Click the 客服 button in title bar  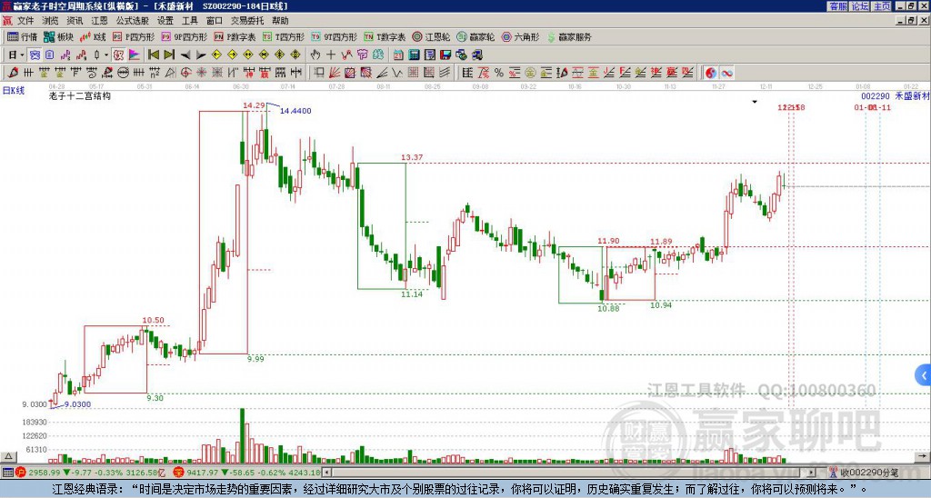[x=837, y=6]
